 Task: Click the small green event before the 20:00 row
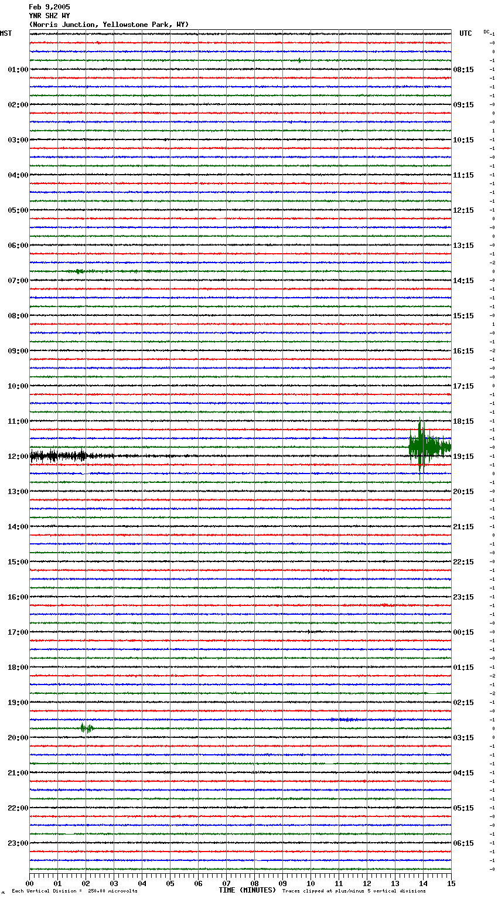[87, 728]
